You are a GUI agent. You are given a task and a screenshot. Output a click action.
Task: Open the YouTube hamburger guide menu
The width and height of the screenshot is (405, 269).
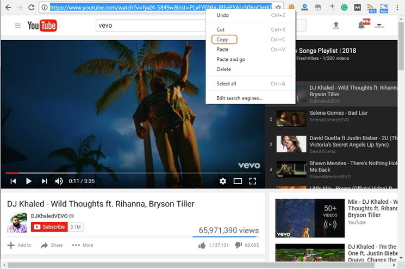(x=18, y=26)
